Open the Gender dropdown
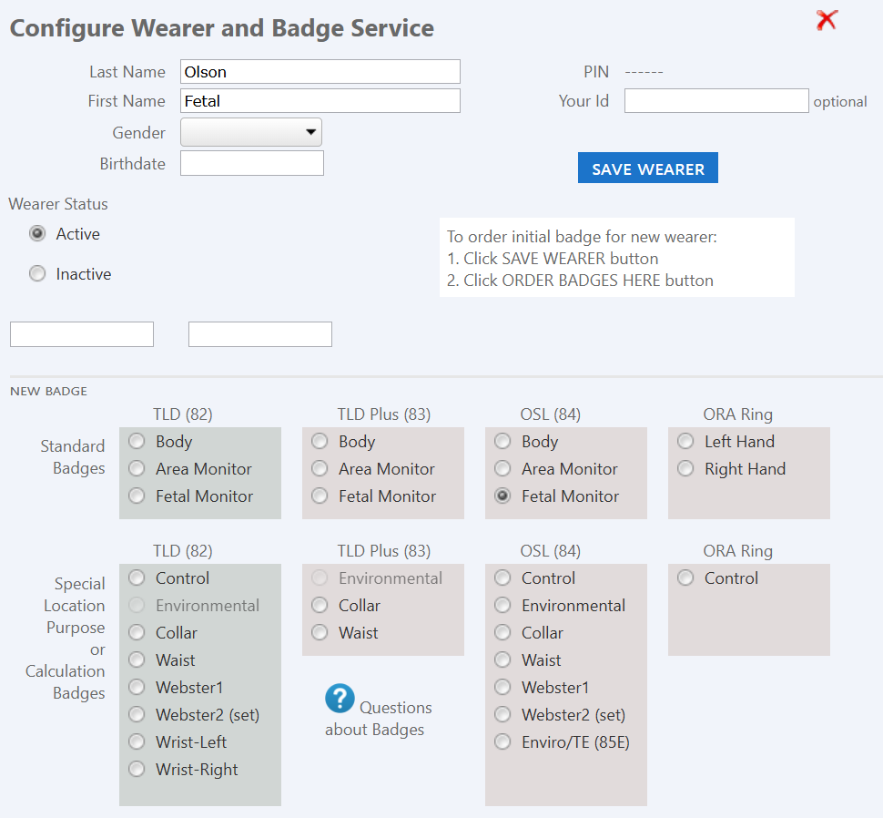This screenshot has height=828, width=883. [251, 133]
